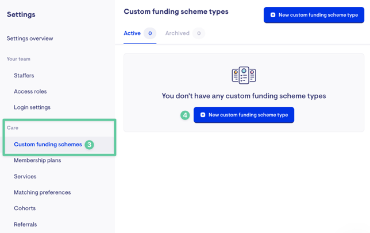Click the center New custom funding scheme type button
This screenshot has height=233, width=370.
[244, 115]
